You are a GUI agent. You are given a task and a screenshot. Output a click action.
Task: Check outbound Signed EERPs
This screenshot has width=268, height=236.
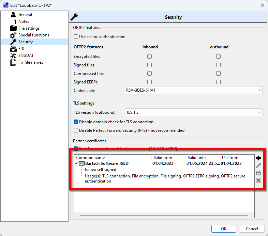(x=218, y=82)
